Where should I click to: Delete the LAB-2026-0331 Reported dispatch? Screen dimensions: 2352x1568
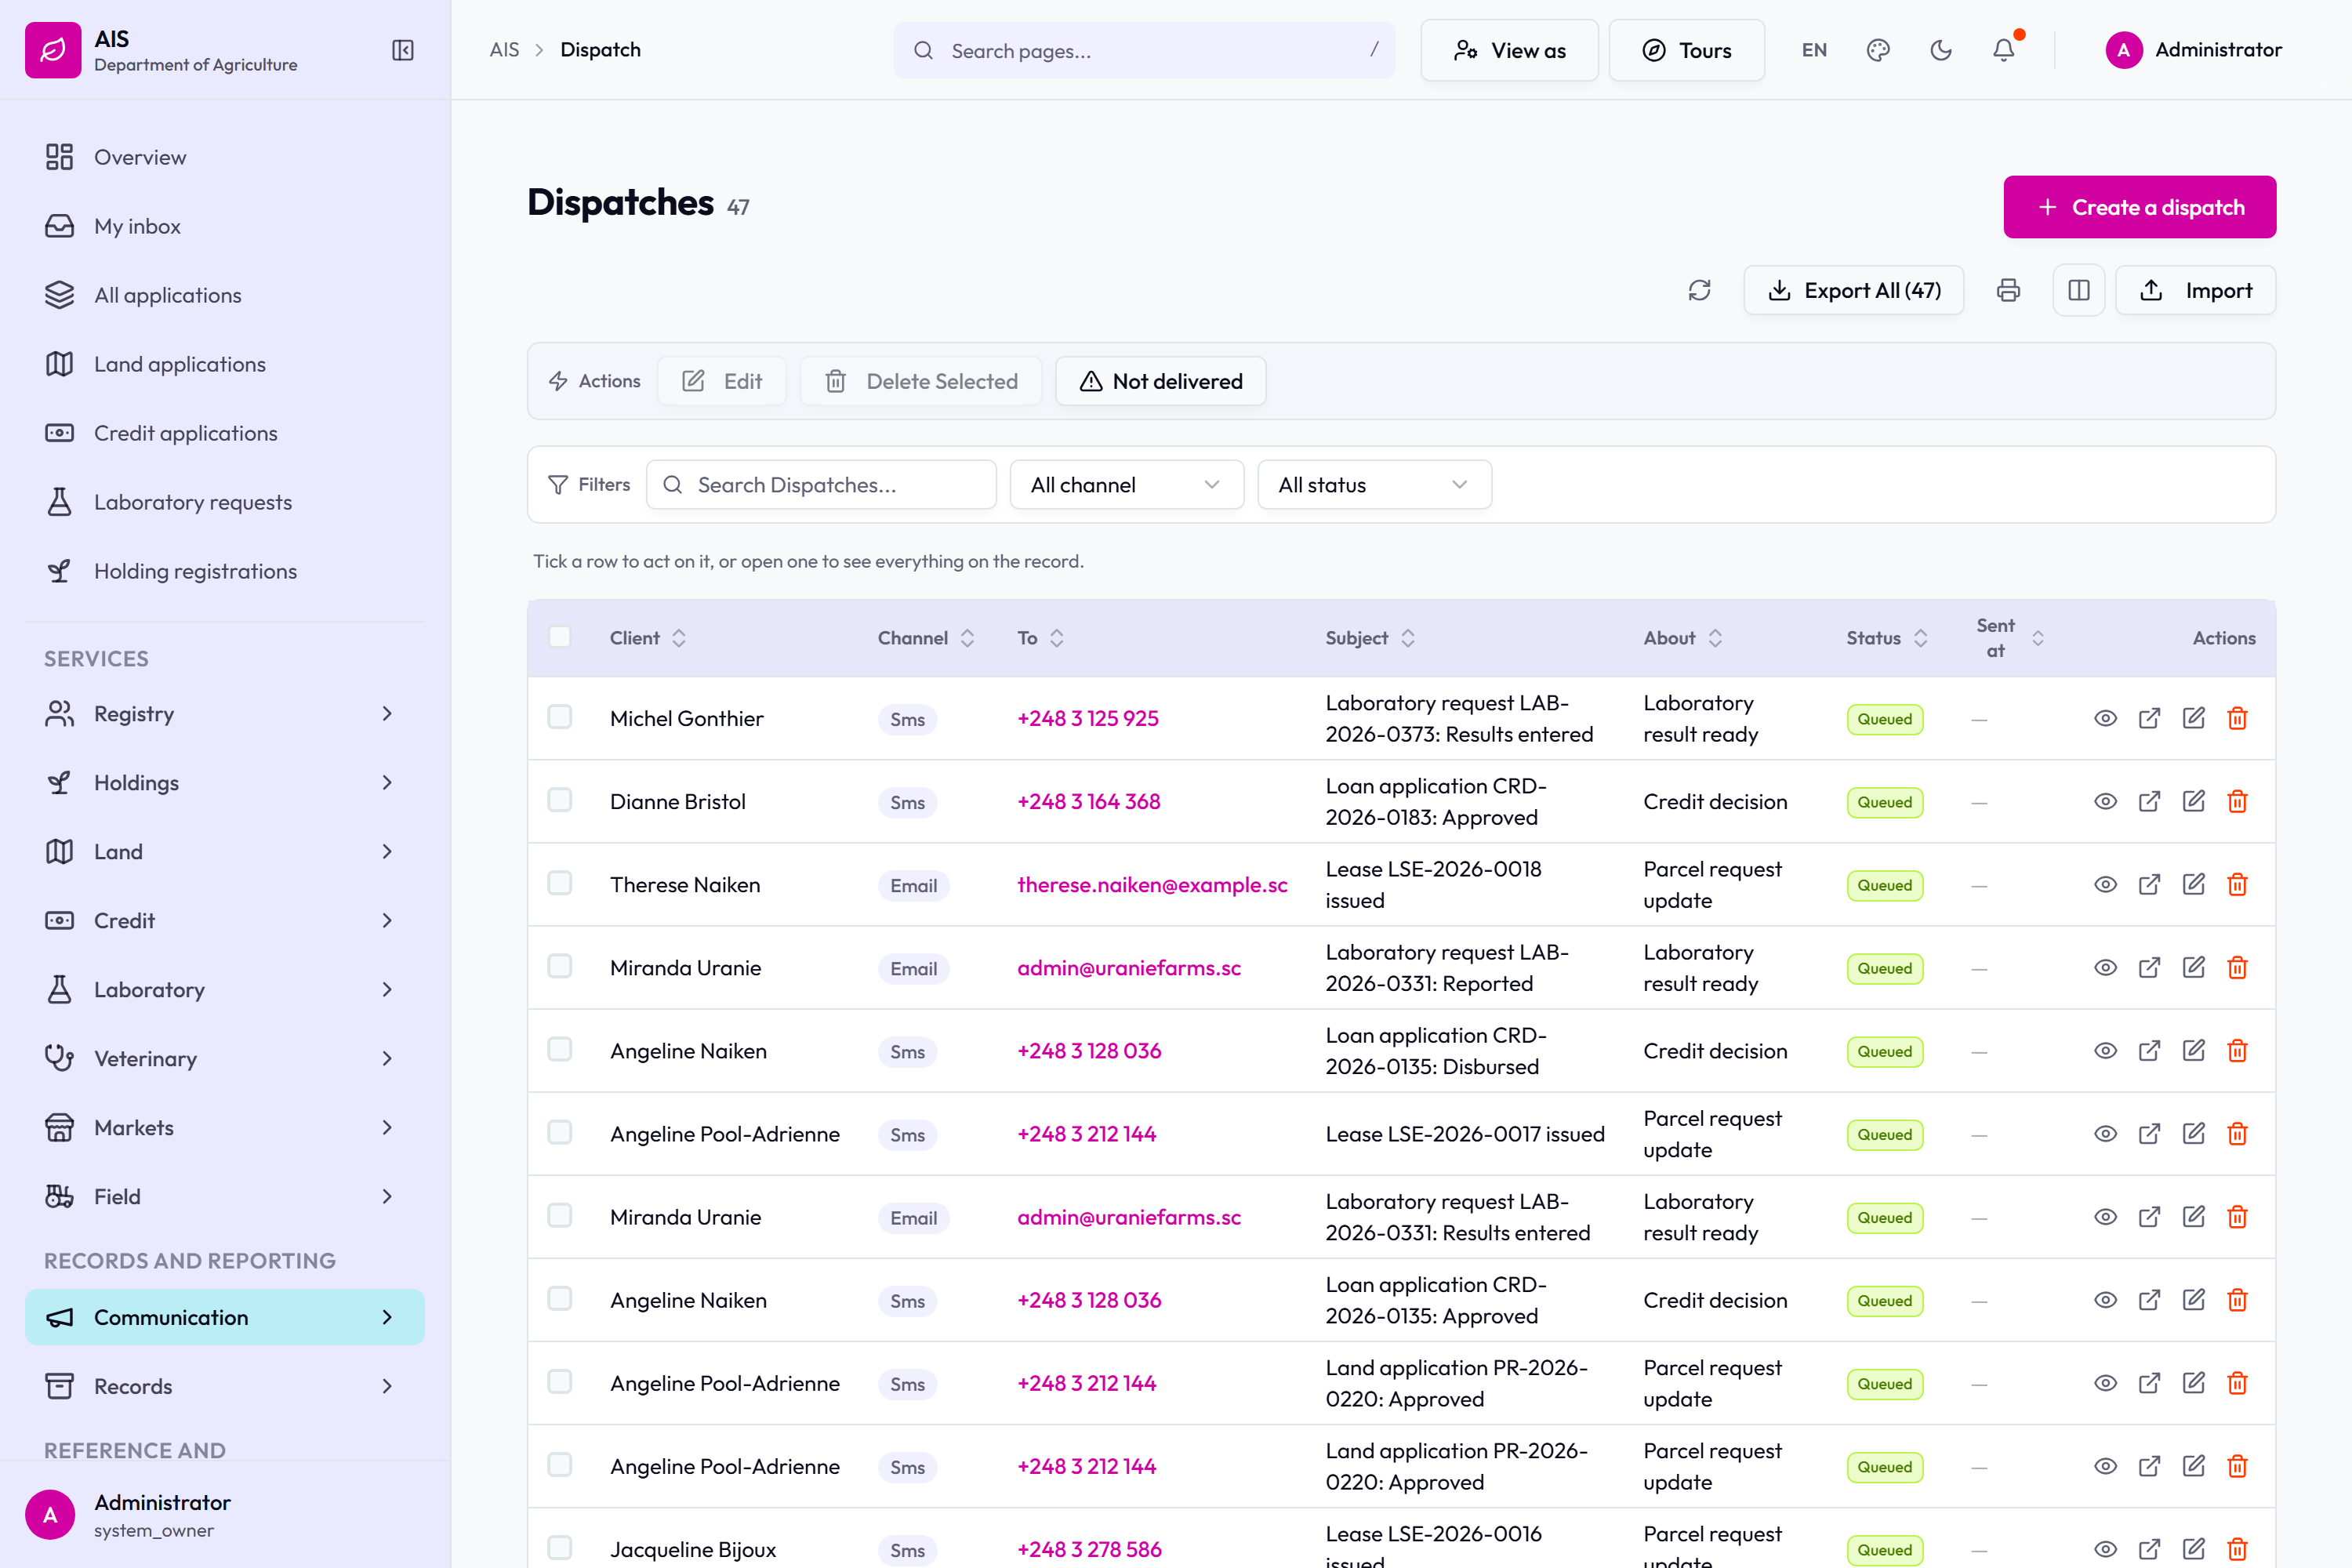[x=2238, y=967]
